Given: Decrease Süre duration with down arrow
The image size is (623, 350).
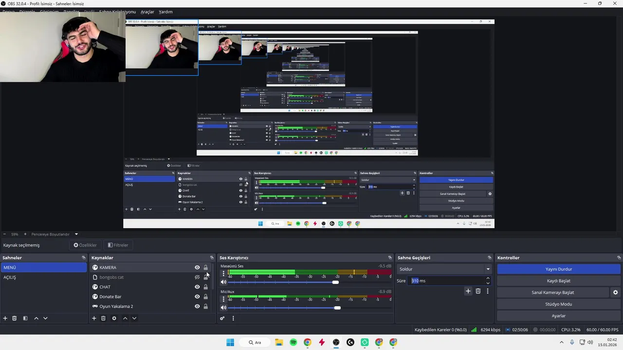Looking at the screenshot, I should pos(488,283).
